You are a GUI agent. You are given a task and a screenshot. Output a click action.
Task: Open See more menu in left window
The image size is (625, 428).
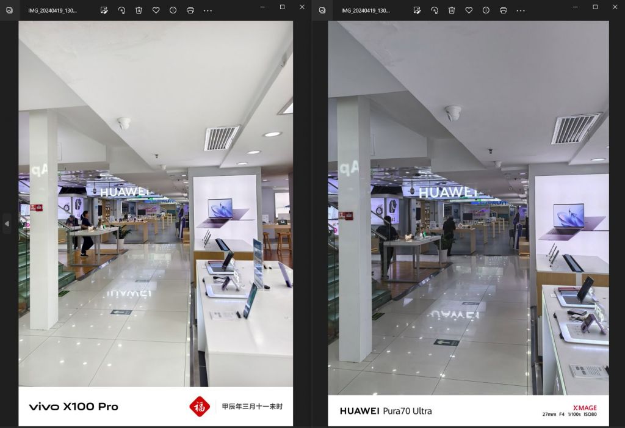208,11
